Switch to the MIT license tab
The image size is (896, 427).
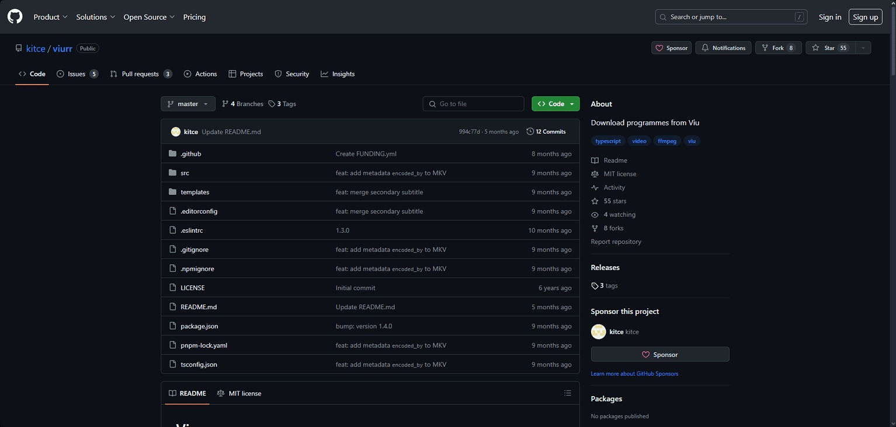coord(239,393)
